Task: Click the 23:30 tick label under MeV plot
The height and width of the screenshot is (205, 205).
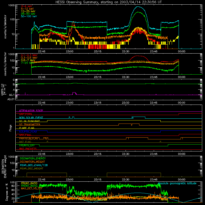Action: tap(126, 77)
